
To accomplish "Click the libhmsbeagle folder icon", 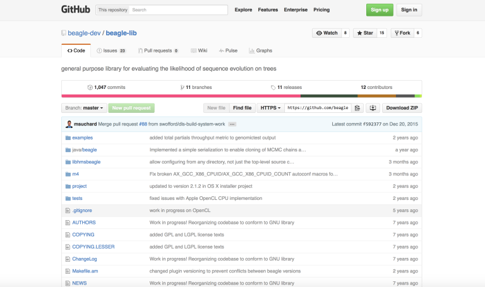I will click(x=68, y=162).
